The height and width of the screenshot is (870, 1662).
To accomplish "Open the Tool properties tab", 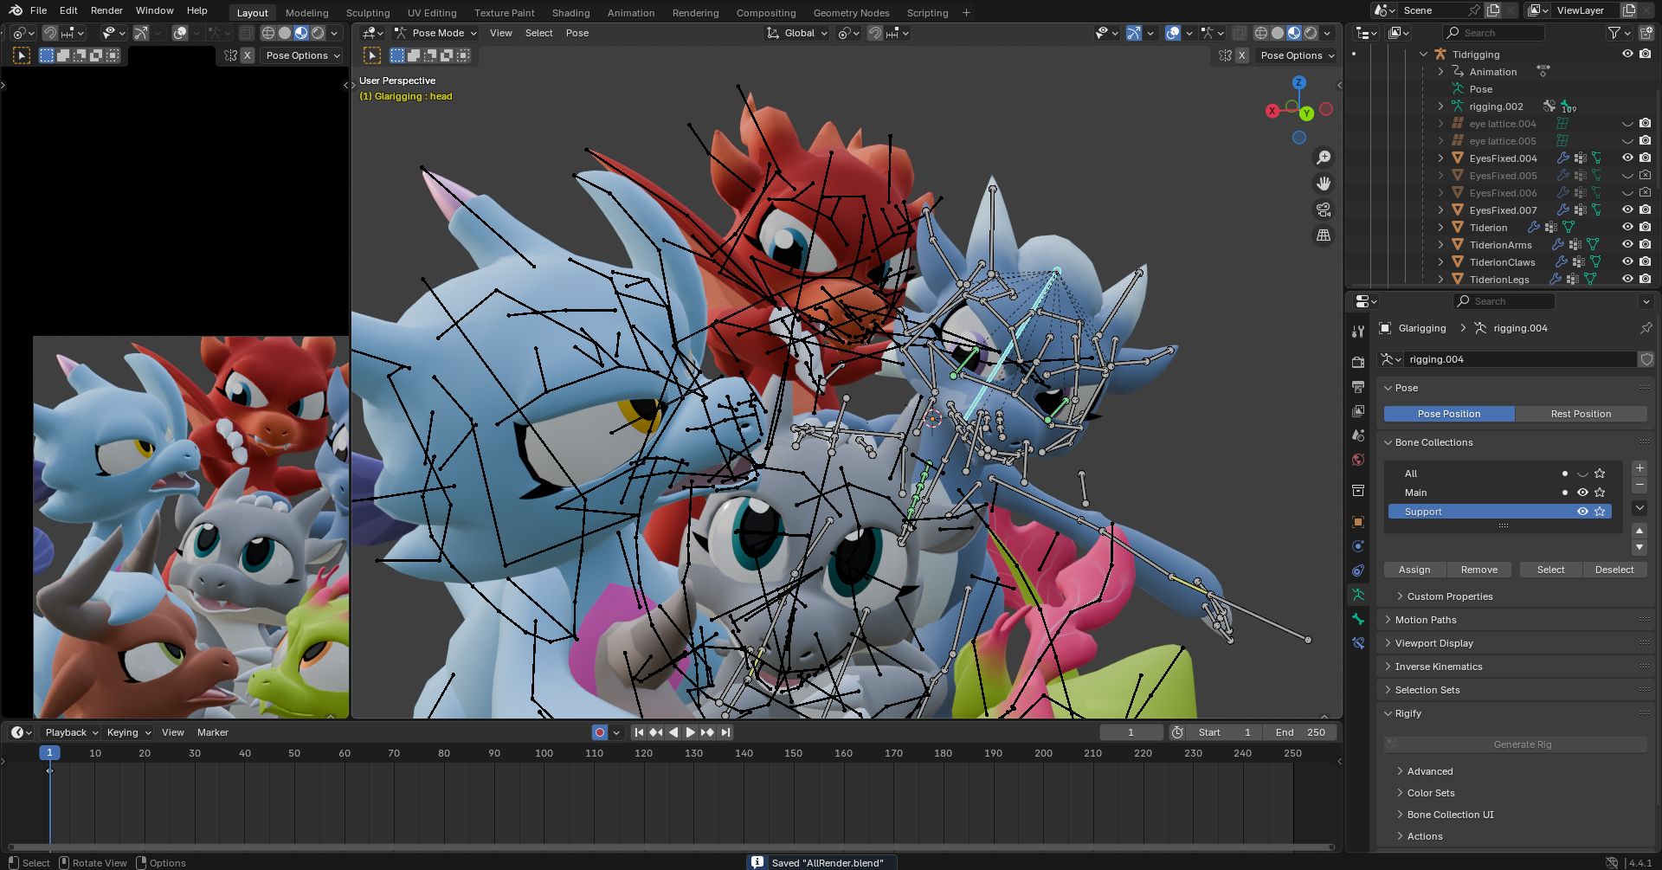I will (1358, 331).
